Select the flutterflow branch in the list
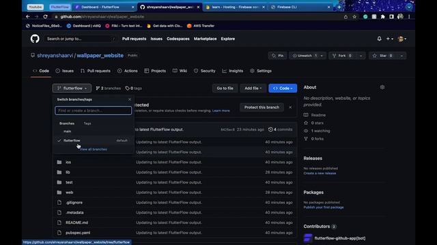 click(x=93, y=140)
